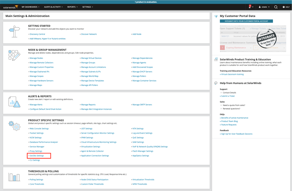Image resolution: width=292 pixels, height=191 pixels.
Task: Open the notifications bell icon
Action: [250, 7]
